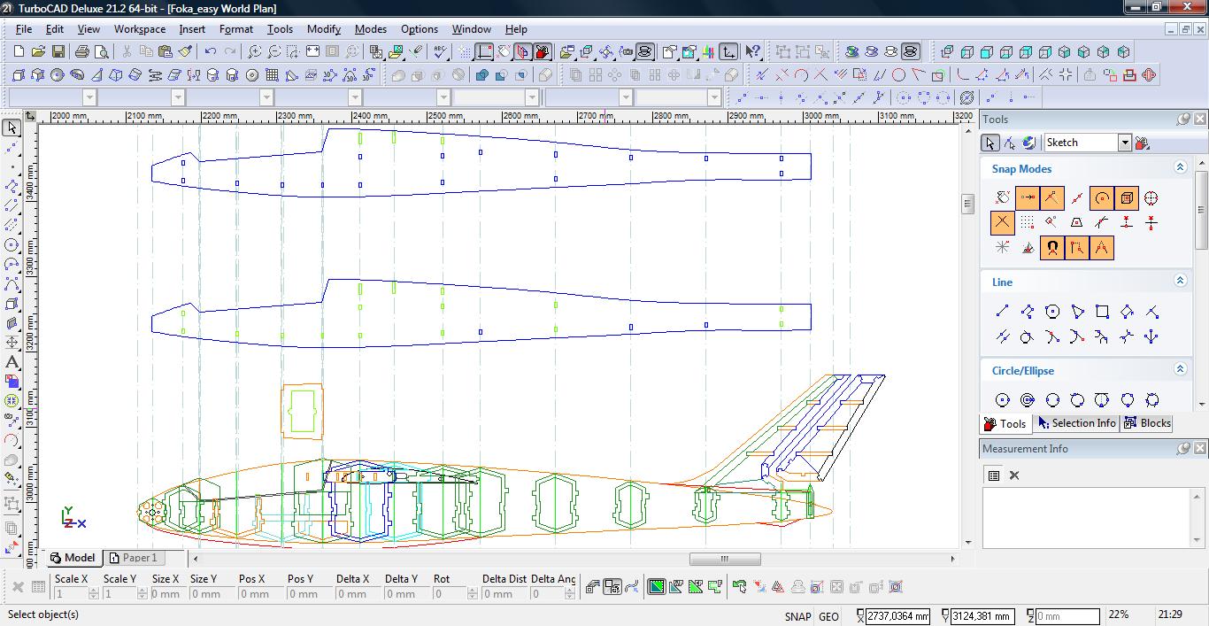Open the Sketch dropdown in Tools panel
The image size is (1209, 626).
pos(1124,143)
